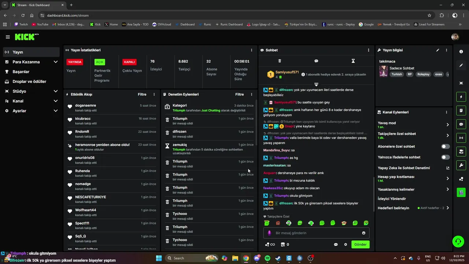
Task: Open Yavaş mod settings chevron
Action: point(447,125)
